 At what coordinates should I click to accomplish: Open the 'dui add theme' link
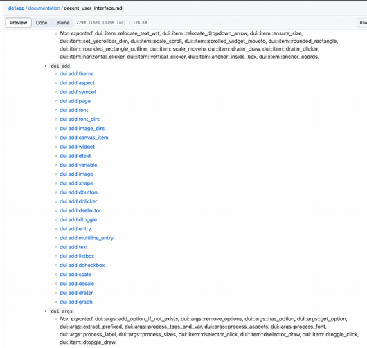tap(77, 73)
